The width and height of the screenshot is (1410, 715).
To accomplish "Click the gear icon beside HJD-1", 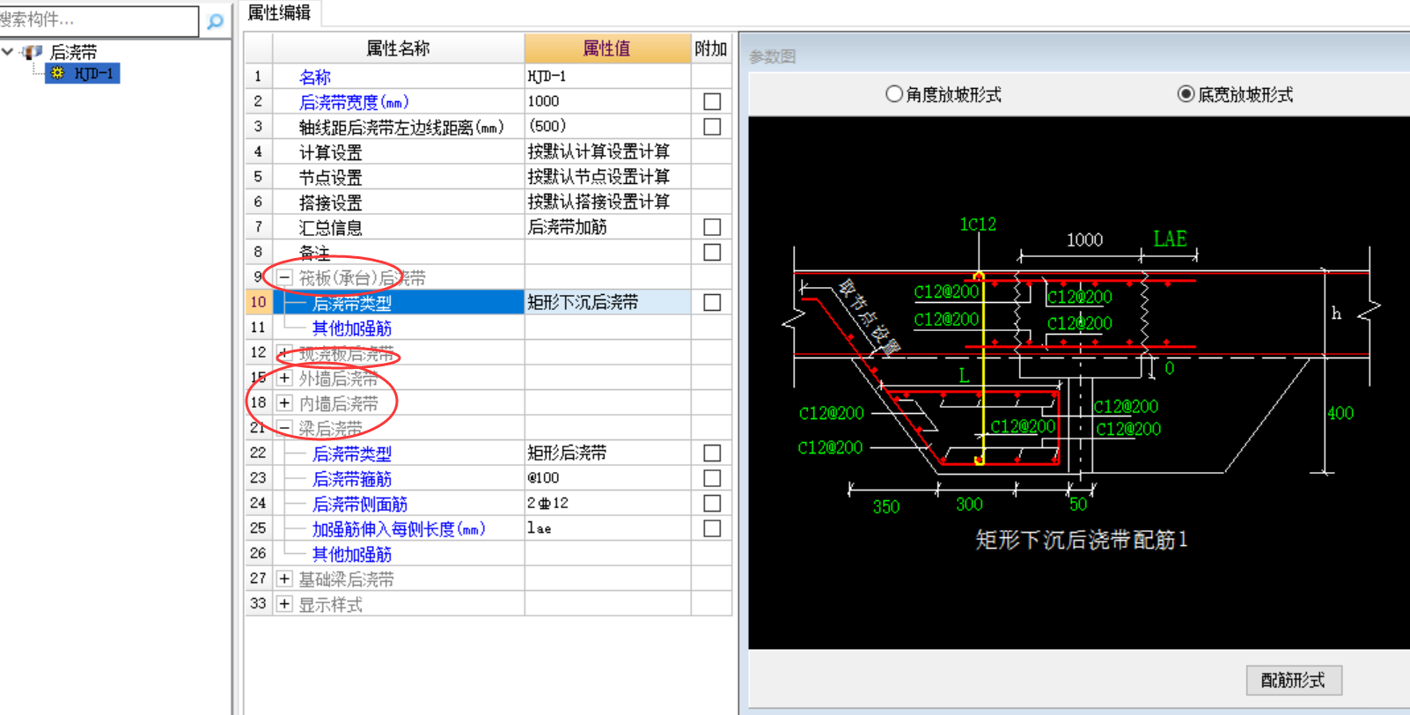I will [57, 74].
